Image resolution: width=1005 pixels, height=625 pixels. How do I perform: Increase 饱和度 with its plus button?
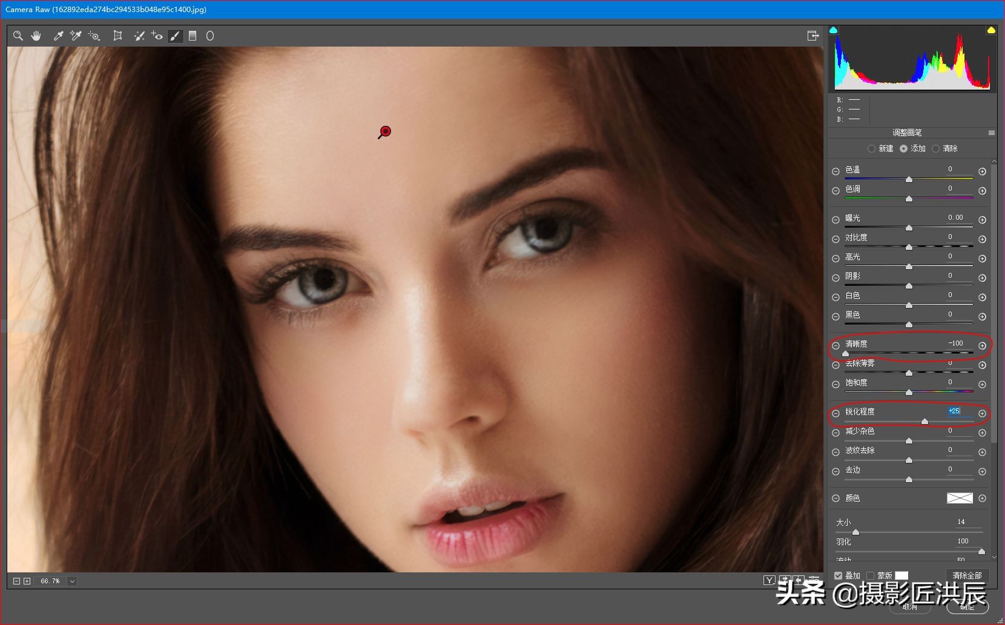coord(983,384)
